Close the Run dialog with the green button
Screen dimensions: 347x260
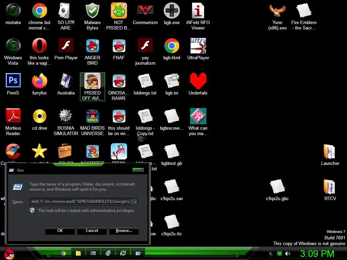(x=138, y=170)
